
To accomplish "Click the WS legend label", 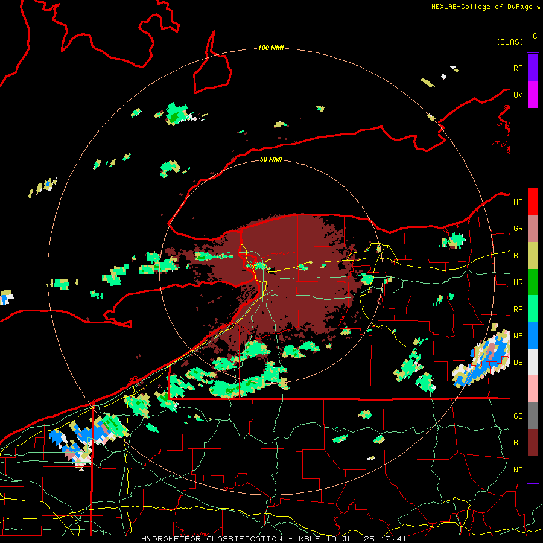I will pyautogui.click(x=518, y=335).
